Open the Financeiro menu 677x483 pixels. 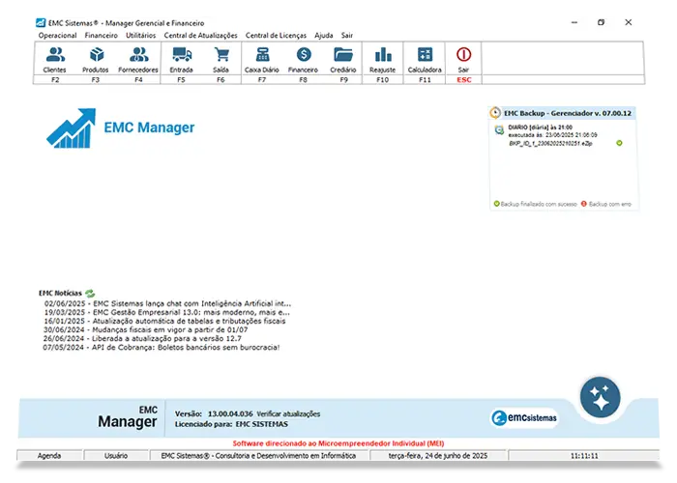pos(101,36)
